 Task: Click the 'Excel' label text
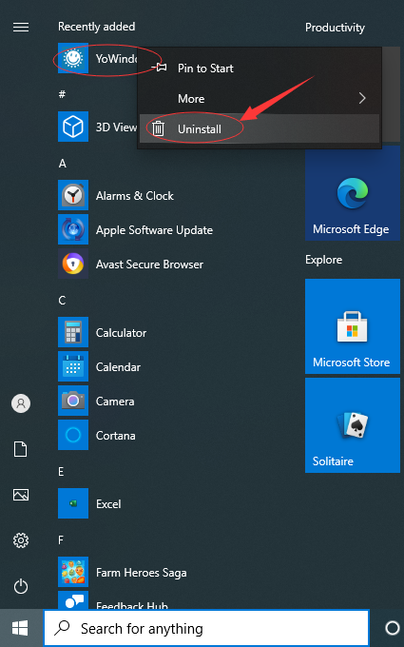tap(108, 504)
